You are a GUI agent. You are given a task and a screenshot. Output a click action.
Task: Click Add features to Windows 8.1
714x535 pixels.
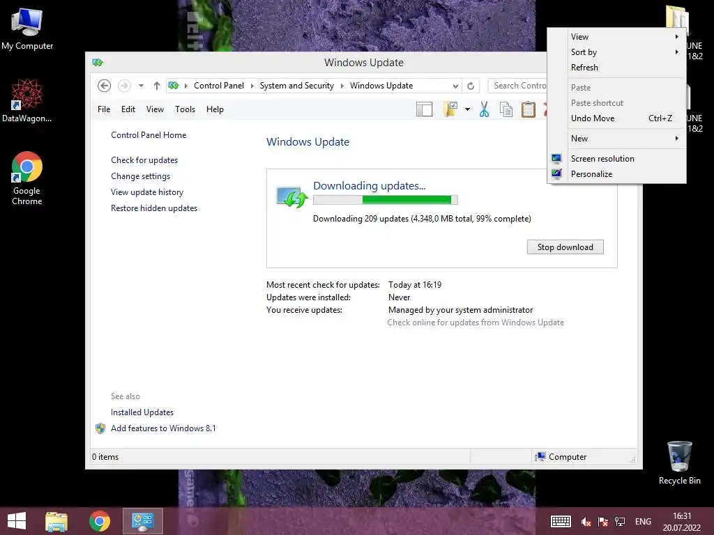pyautogui.click(x=163, y=428)
